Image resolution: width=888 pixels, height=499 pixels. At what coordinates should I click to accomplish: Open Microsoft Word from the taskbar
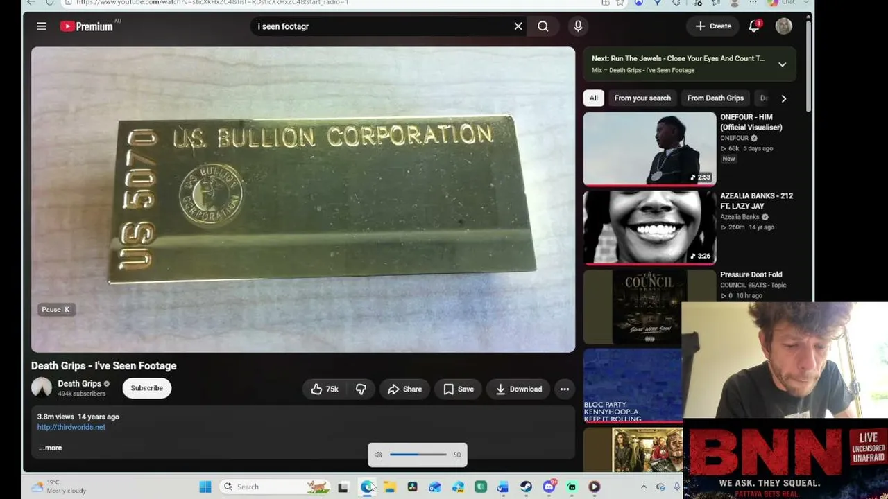(x=503, y=487)
